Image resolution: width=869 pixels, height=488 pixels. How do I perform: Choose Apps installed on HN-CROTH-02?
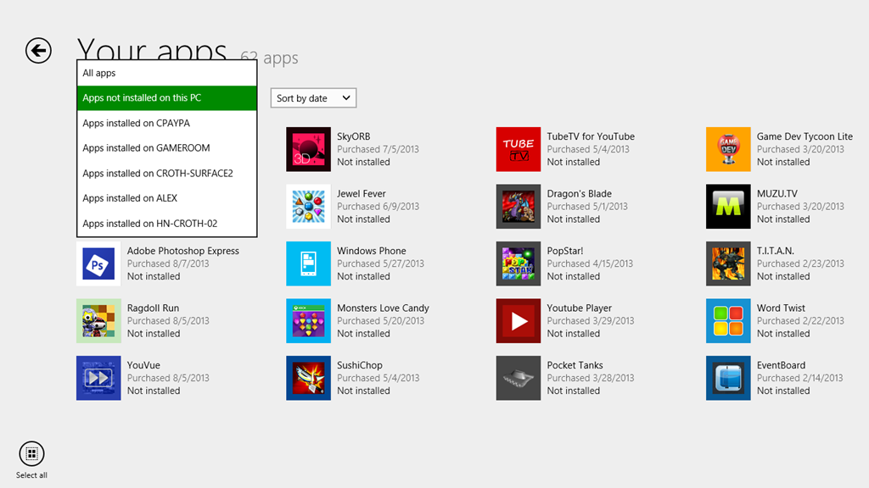pyautogui.click(x=167, y=224)
